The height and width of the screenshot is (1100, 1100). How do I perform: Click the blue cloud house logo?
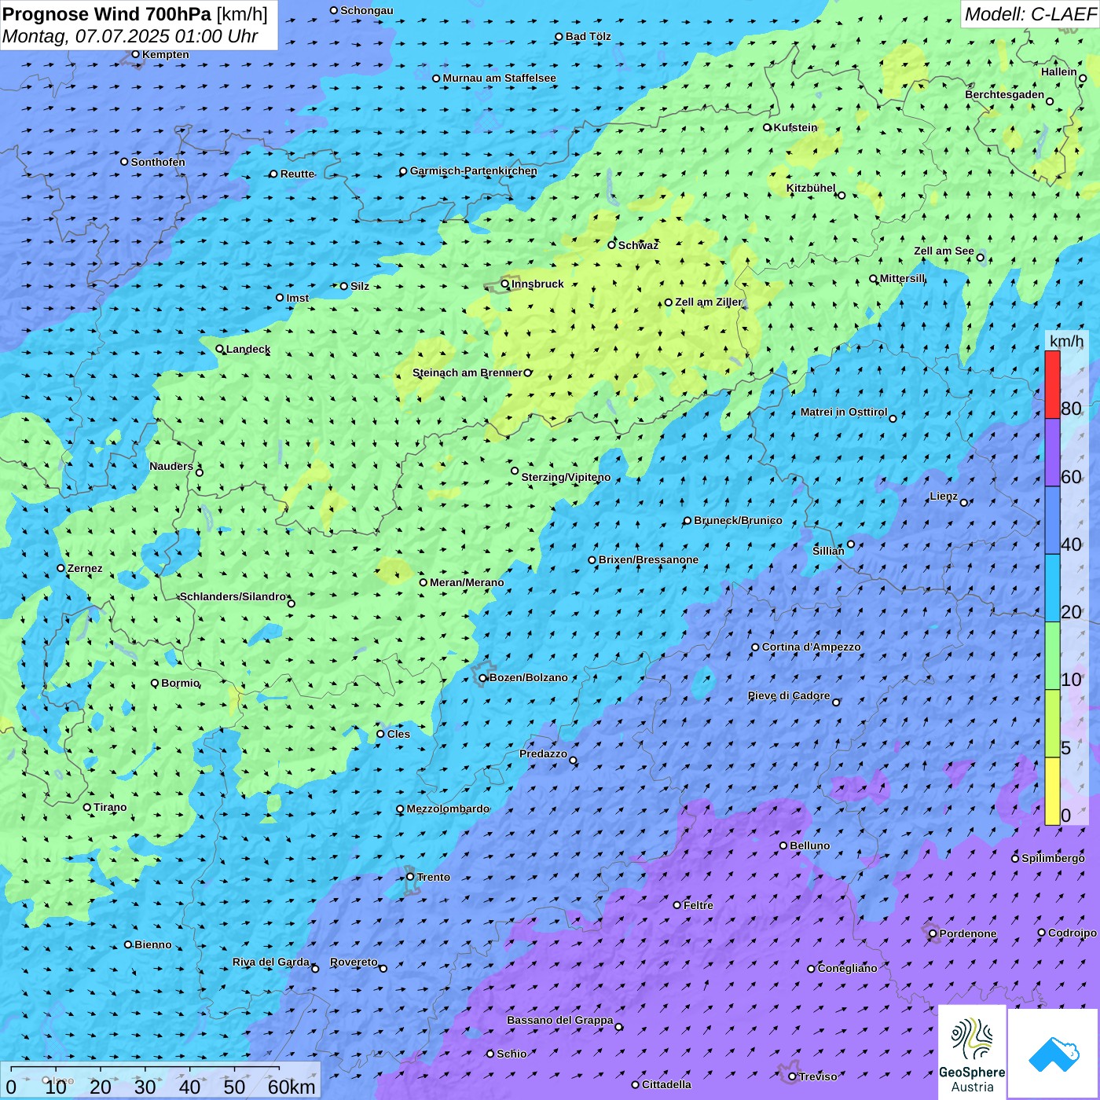(x=1054, y=1054)
